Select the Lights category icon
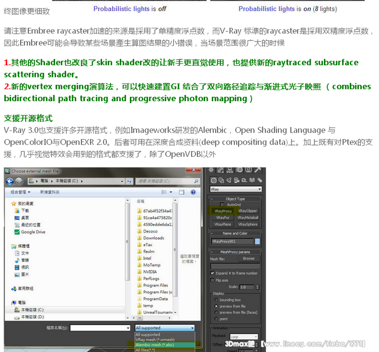 click(229, 180)
